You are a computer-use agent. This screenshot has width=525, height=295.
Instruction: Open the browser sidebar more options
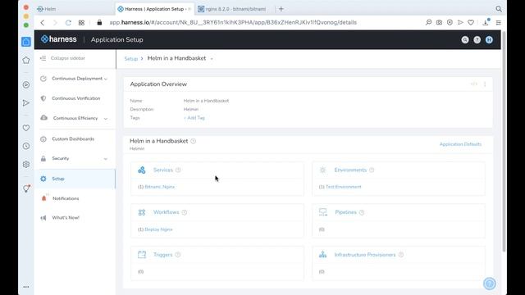coord(26,287)
